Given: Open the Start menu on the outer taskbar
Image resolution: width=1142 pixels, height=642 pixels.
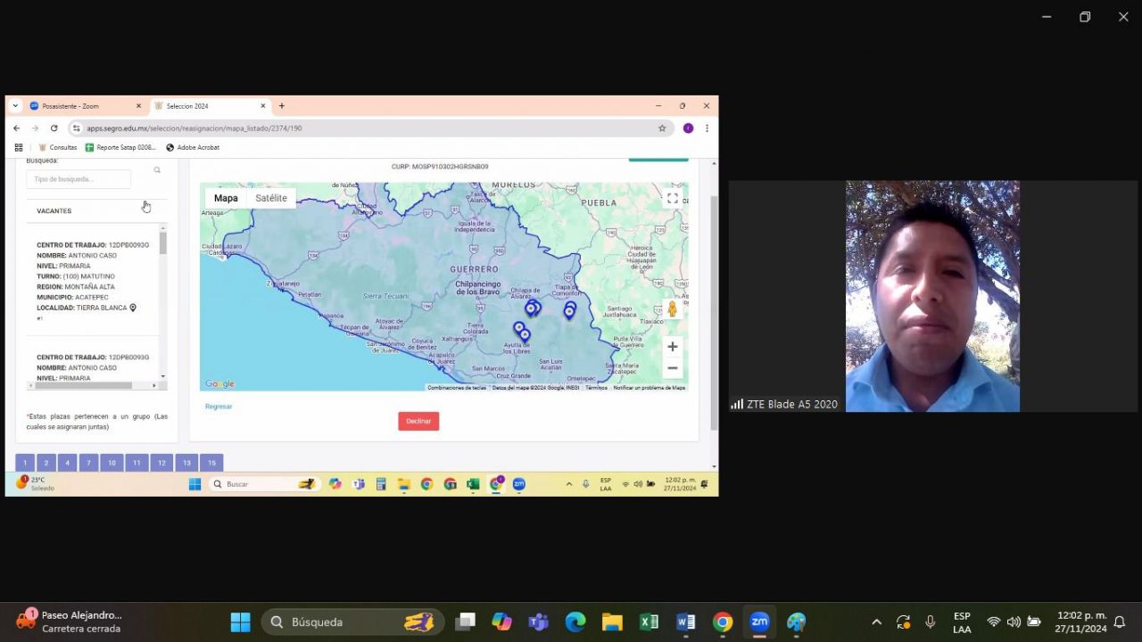Looking at the screenshot, I should point(241,621).
